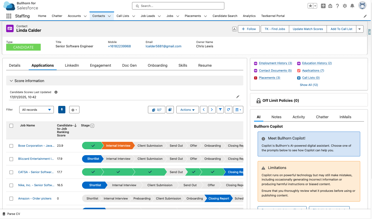Refresh the applications list

pos(228,110)
